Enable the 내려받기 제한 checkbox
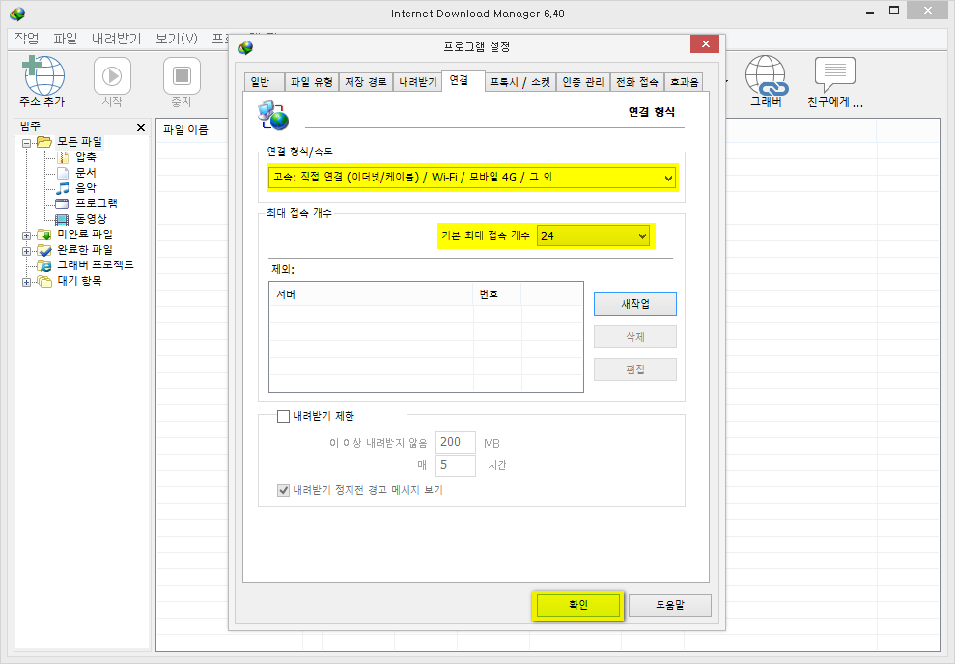The width and height of the screenshot is (955, 664). (283, 416)
